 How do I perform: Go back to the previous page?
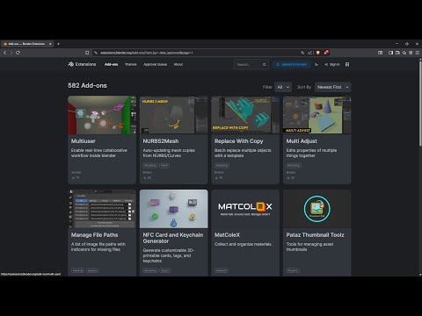[4, 53]
